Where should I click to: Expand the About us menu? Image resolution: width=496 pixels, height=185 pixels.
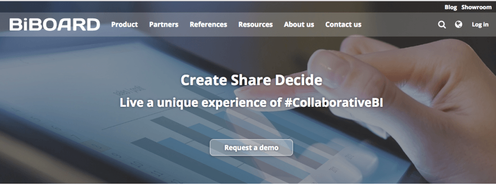coord(299,24)
